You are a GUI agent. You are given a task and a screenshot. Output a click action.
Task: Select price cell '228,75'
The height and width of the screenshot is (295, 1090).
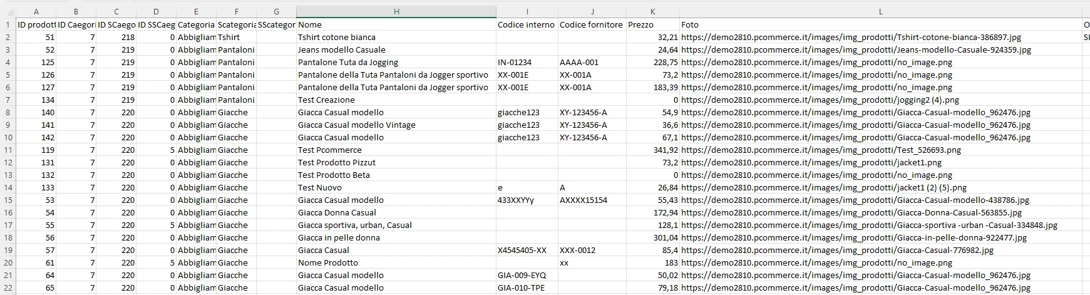coord(653,62)
